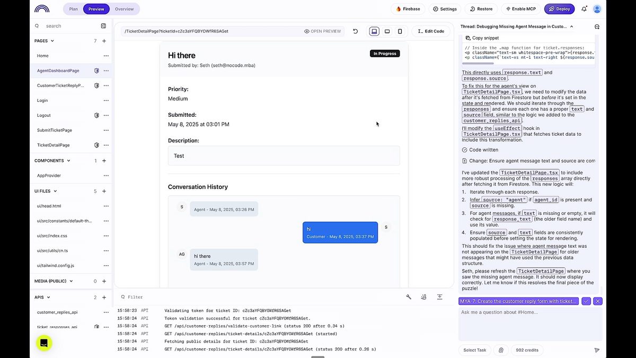Collapse the PAGES section
The width and height of the screenshot is (636, 358).
[52, 41]
